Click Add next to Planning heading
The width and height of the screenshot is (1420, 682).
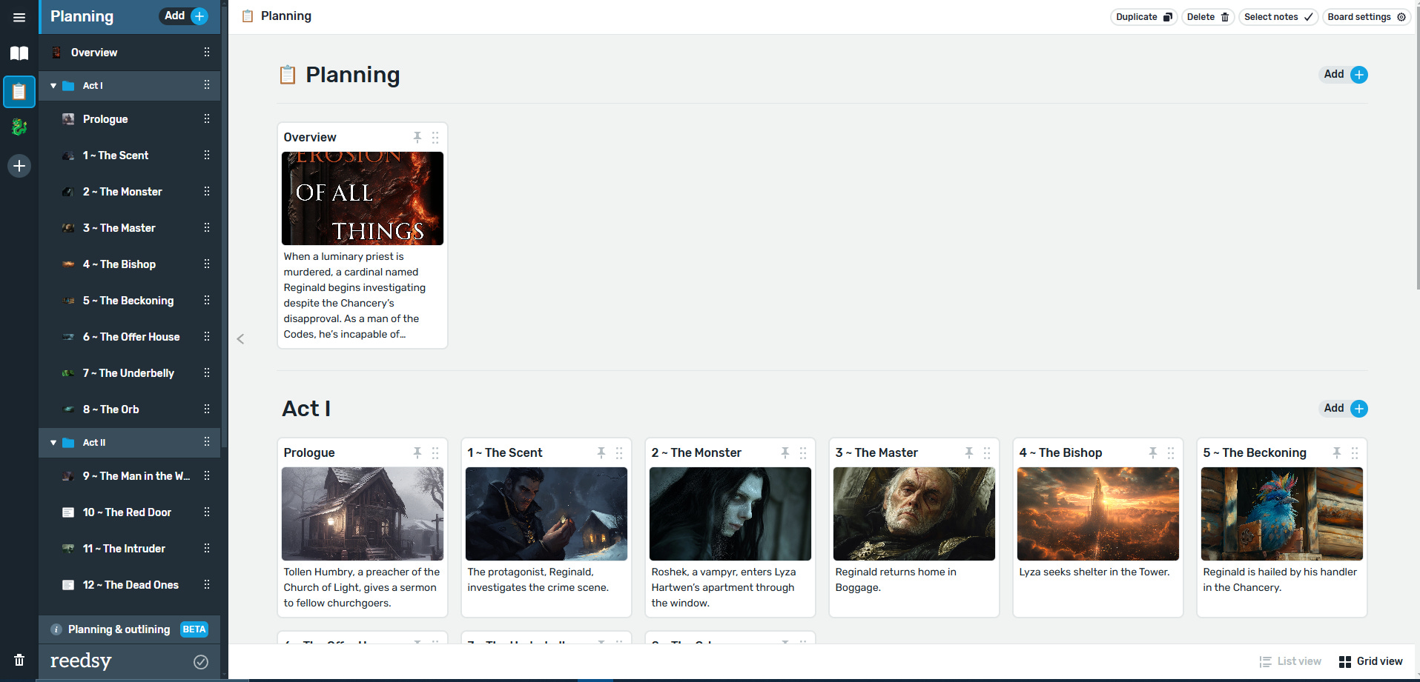[1345, 75]
